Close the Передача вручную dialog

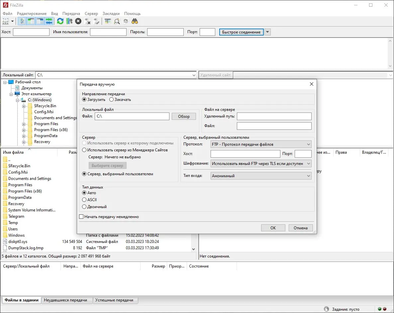[312, 84]
